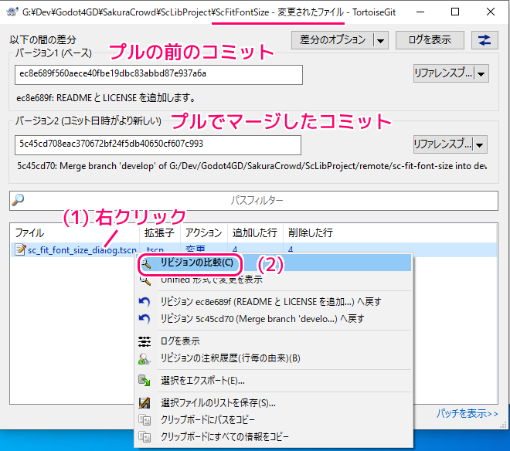Click the '5c45cd70: Merge branch develop' description text
The width and height of the screenshot is (510, 451).
pyautogui.click(x=252, y=166)
